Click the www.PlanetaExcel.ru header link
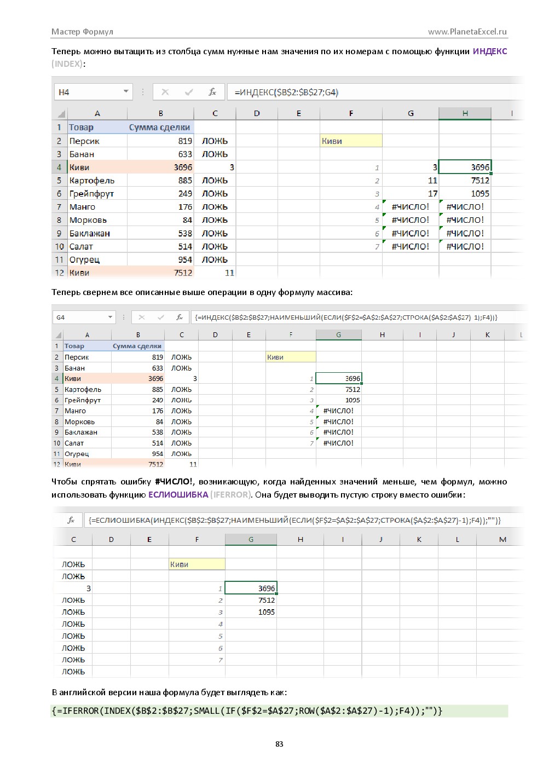The width and height of the screenshot is (543, 768). [467, 32]
